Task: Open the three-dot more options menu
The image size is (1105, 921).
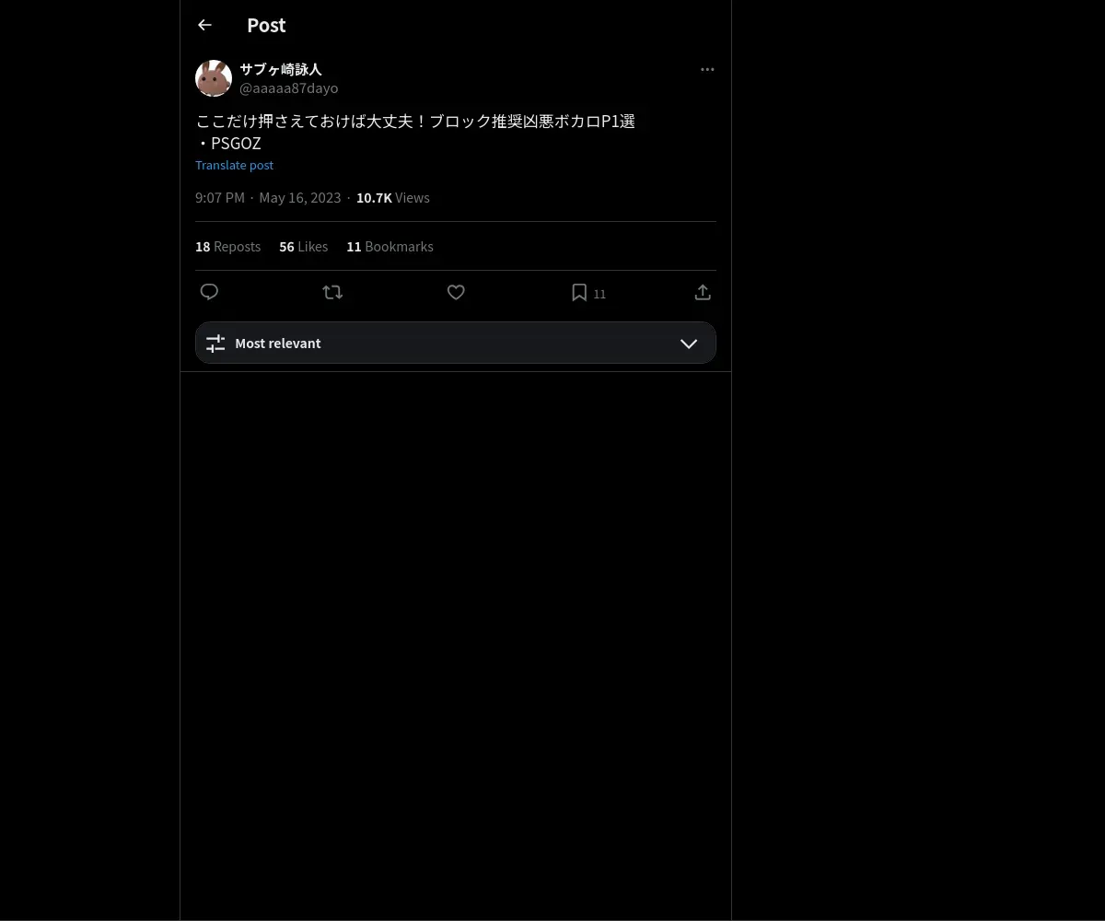Action: tap(707, 69)
